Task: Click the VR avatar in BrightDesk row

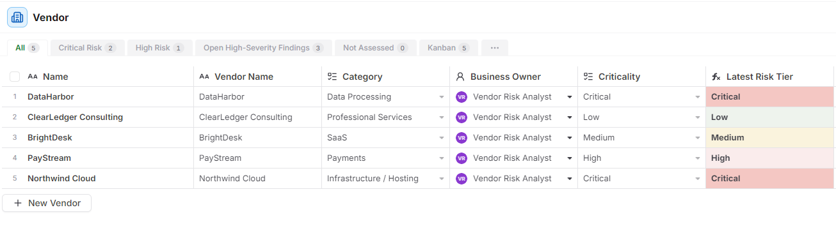Action: tap(462, 138)
